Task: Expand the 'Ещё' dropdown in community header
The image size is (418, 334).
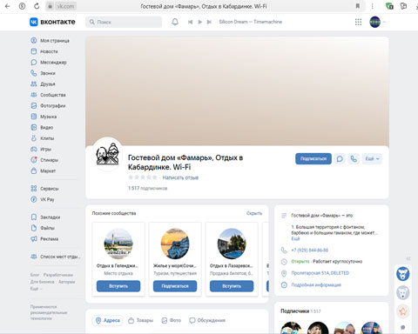Action: [372, 159]
